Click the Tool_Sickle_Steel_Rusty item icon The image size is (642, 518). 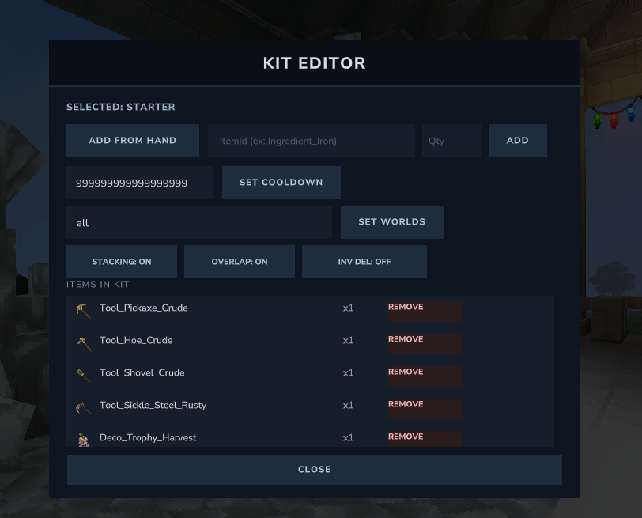tap(83, 407)
